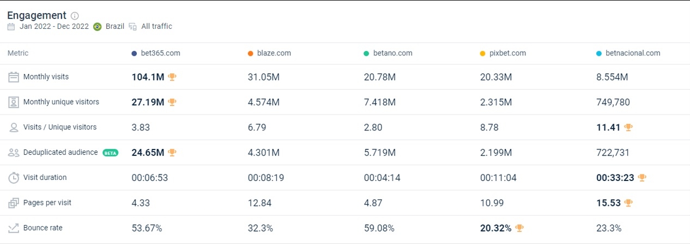Click the All traffic device icon

click(x=134, y=27)
